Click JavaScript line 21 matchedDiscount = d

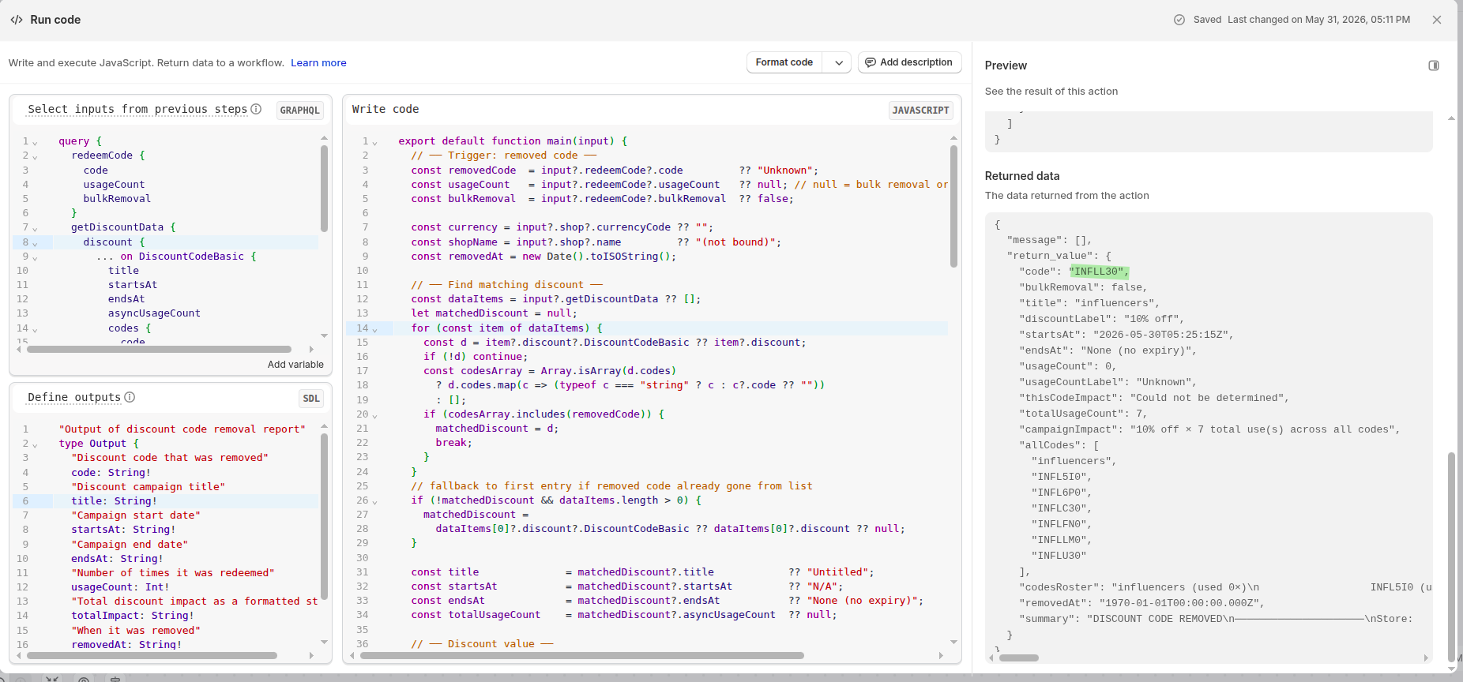(497, 429)
